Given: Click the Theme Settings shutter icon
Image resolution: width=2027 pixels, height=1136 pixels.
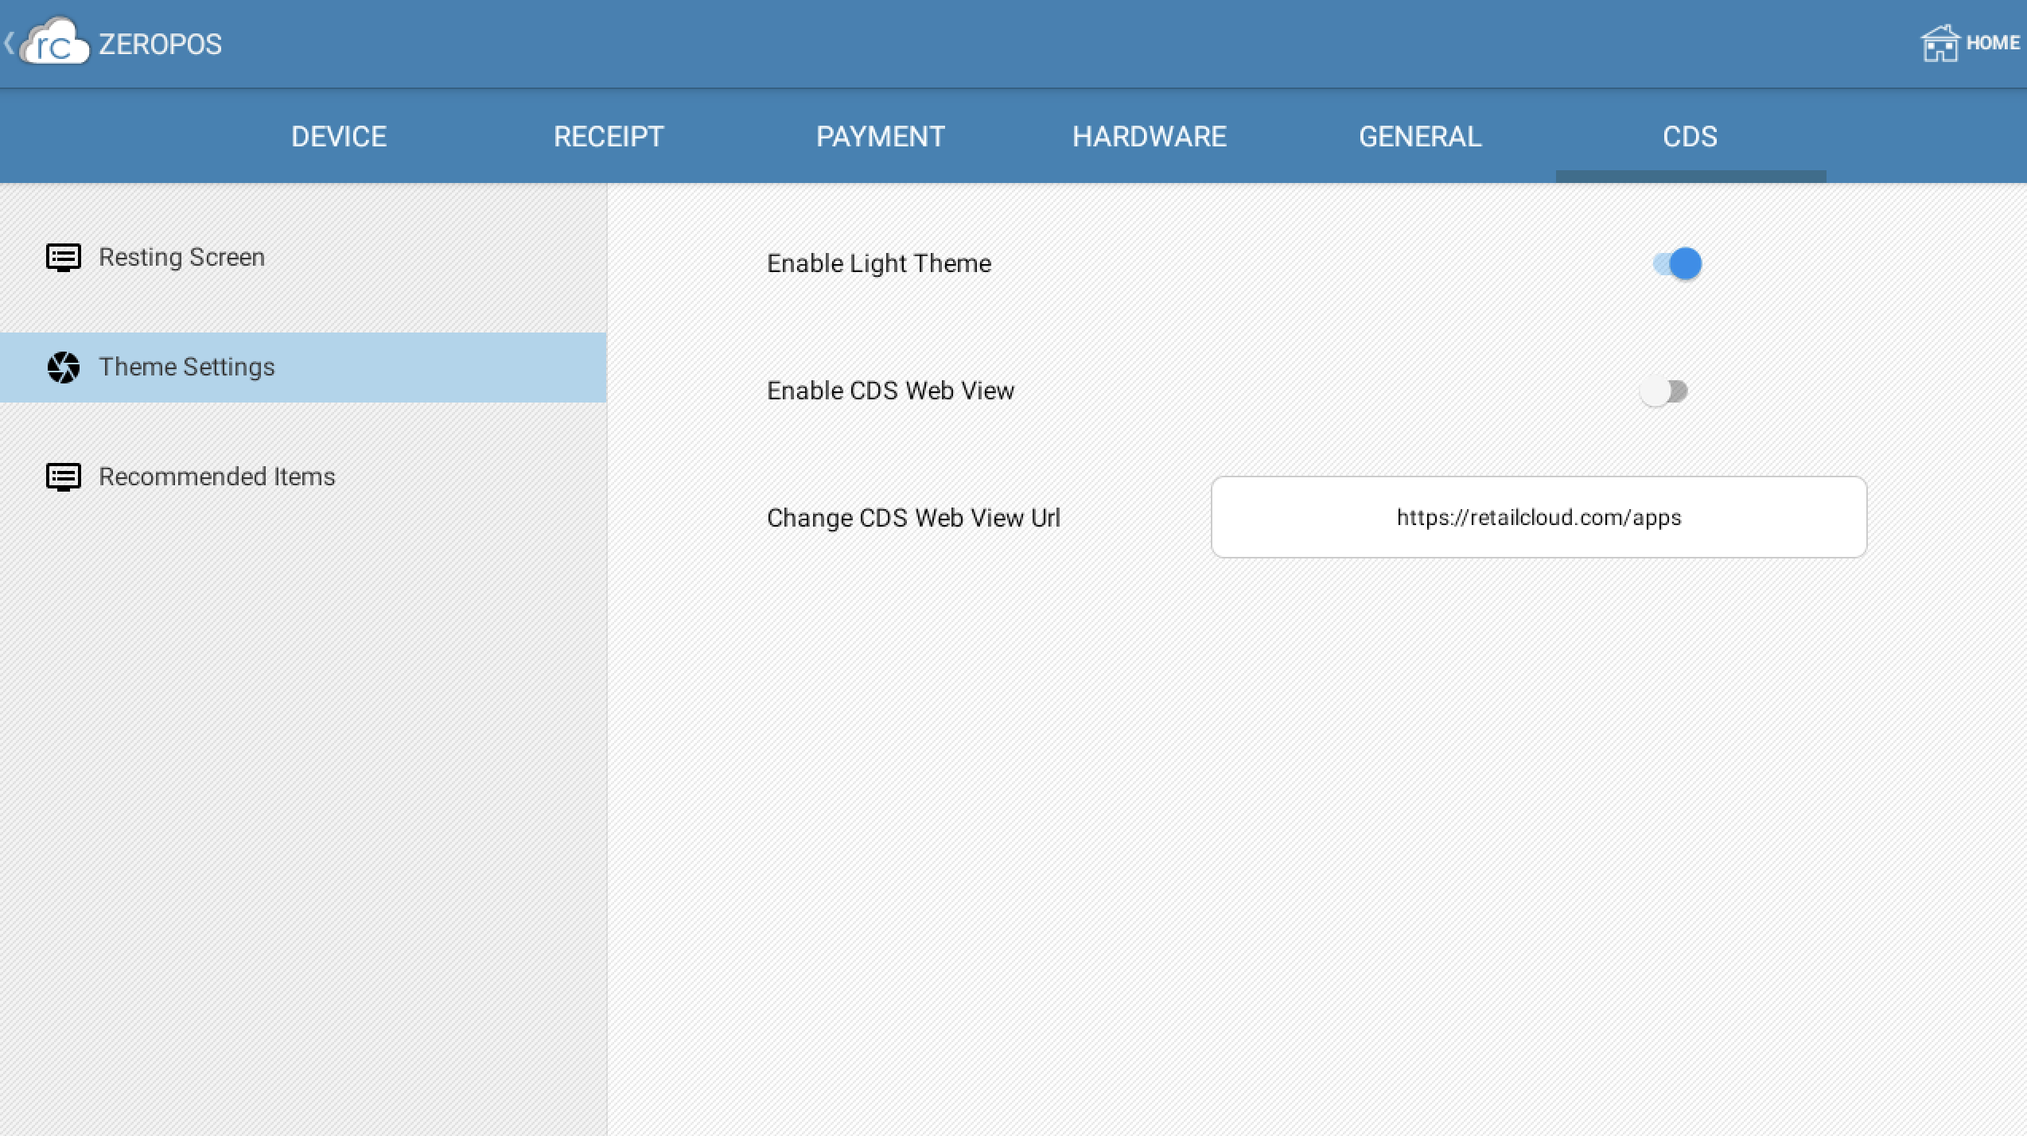Looking at the screenshot, I should (x=63, y=367).
